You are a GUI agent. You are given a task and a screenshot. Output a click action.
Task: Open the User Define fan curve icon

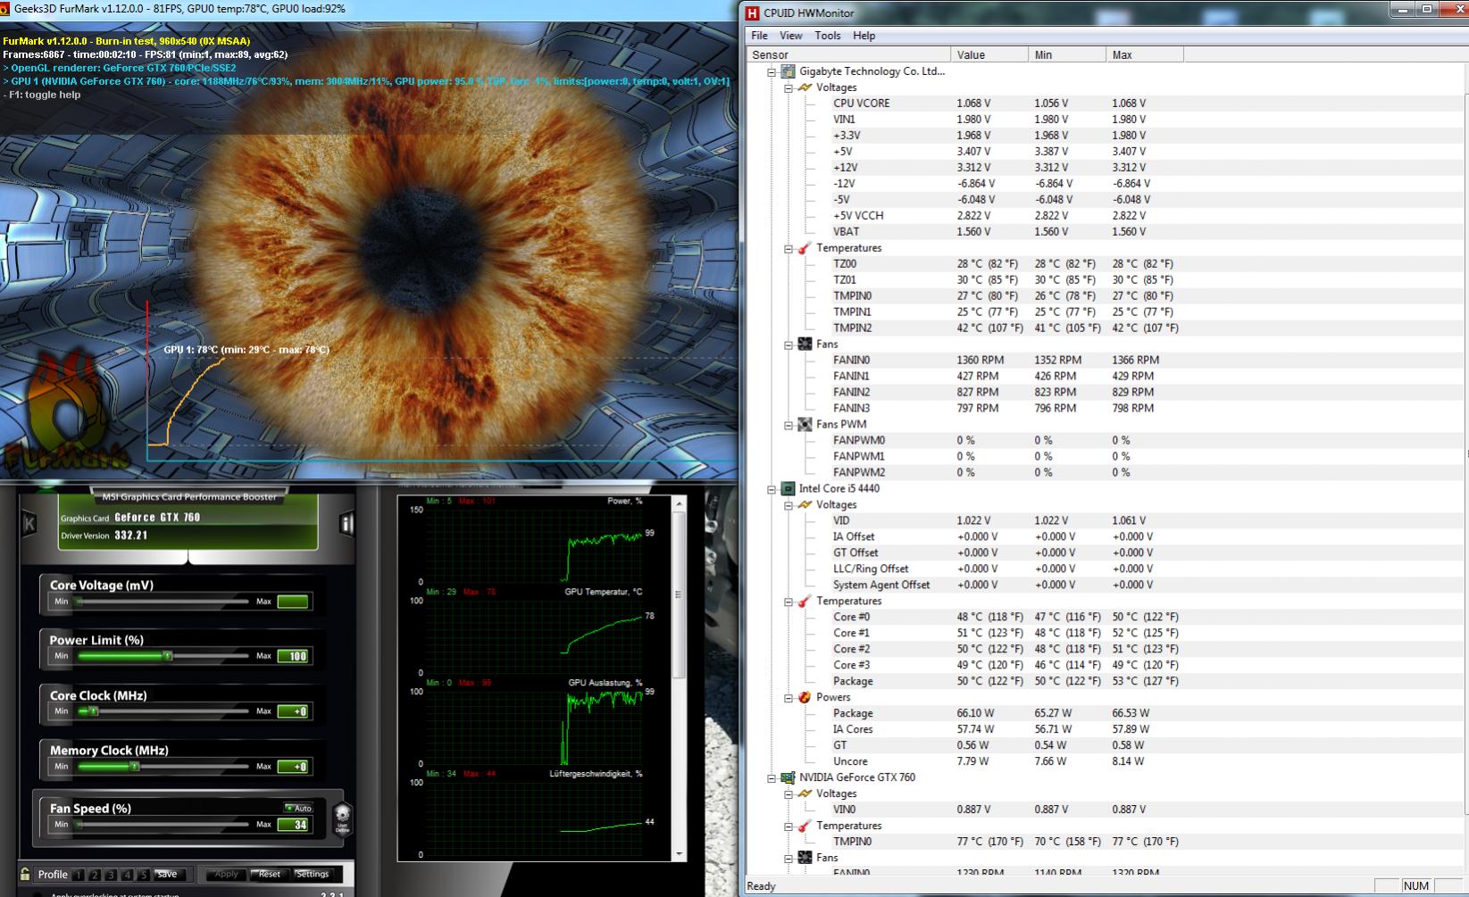tap(342, 818)
